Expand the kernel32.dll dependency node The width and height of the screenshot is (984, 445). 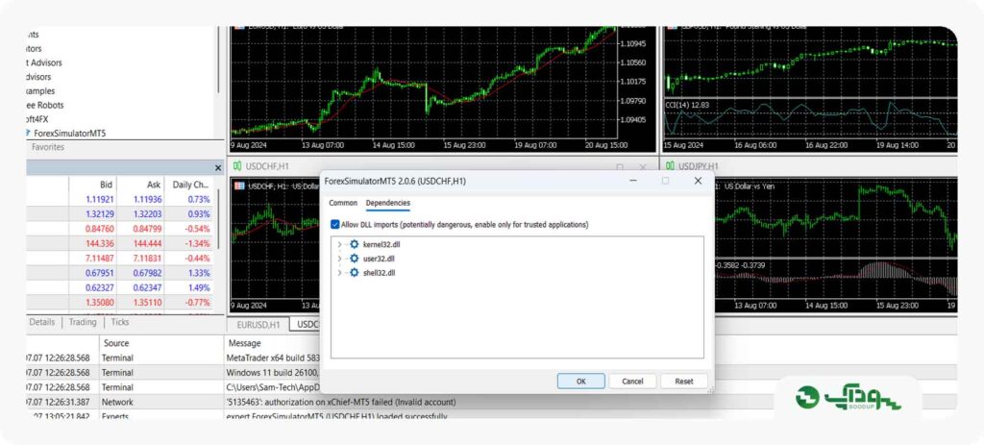pyautogui.click(x=339, y=244)
